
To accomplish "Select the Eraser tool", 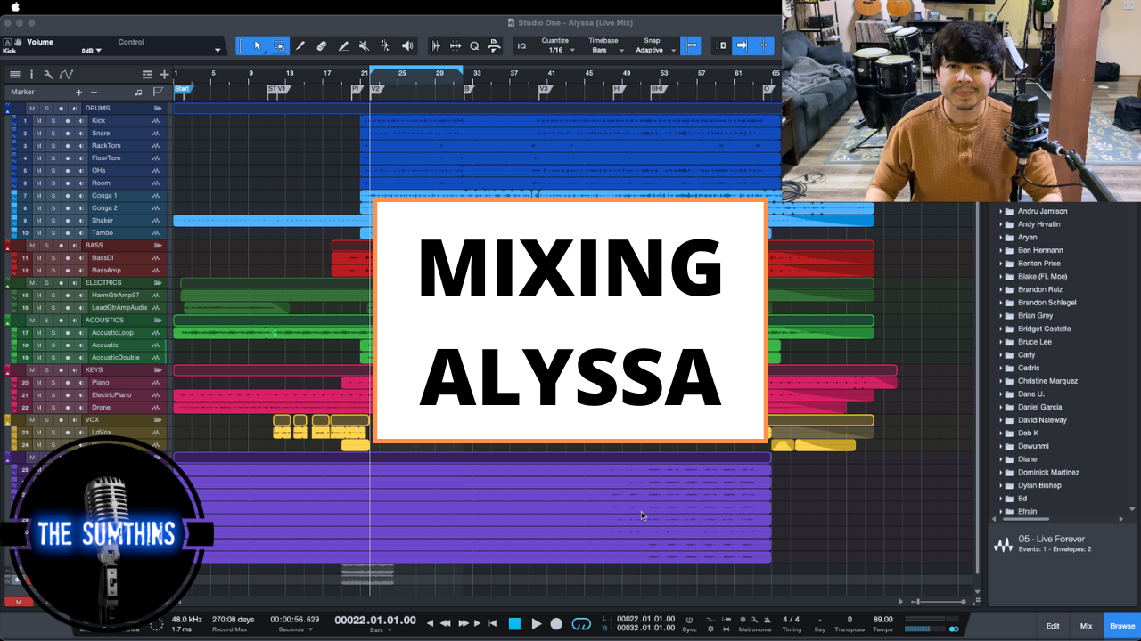I will click(322, 45).
